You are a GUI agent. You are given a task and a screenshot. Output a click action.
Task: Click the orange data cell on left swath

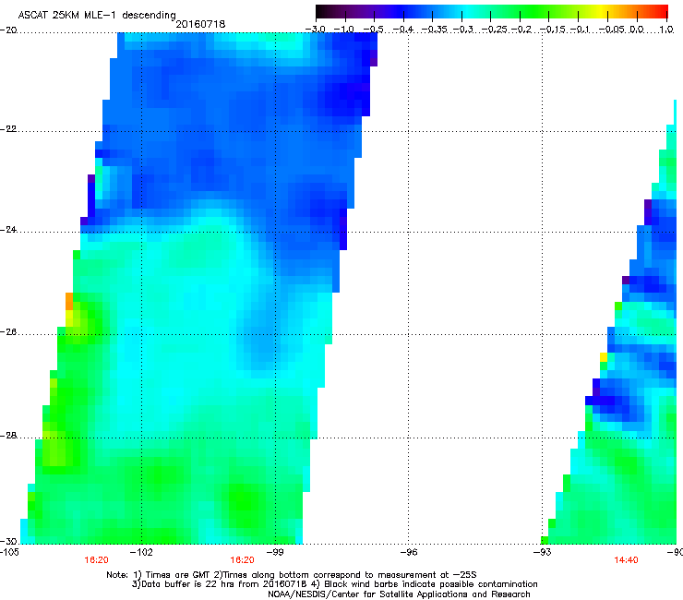(69, 301)
